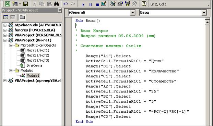Screen dimensions: 213x126
Task: Save the project with the floppy icon
Action: click(25, 4)
